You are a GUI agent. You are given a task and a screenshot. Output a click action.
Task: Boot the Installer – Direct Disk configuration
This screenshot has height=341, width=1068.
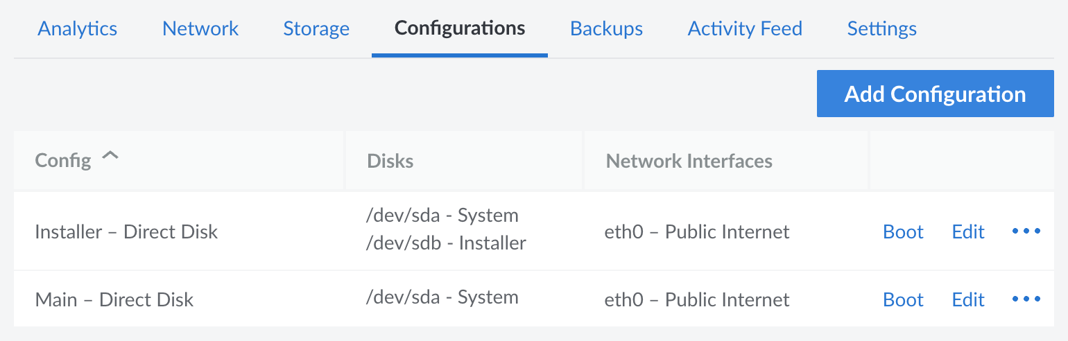pyautogui.click(x=903, y=231)
